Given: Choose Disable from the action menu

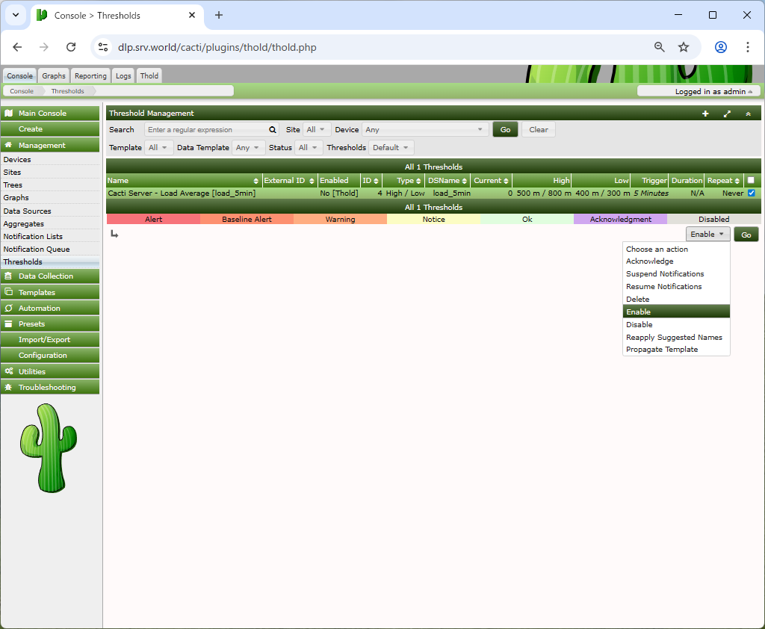Looking at the screenshot, I should pyautogui.click(x=639, y=324).
